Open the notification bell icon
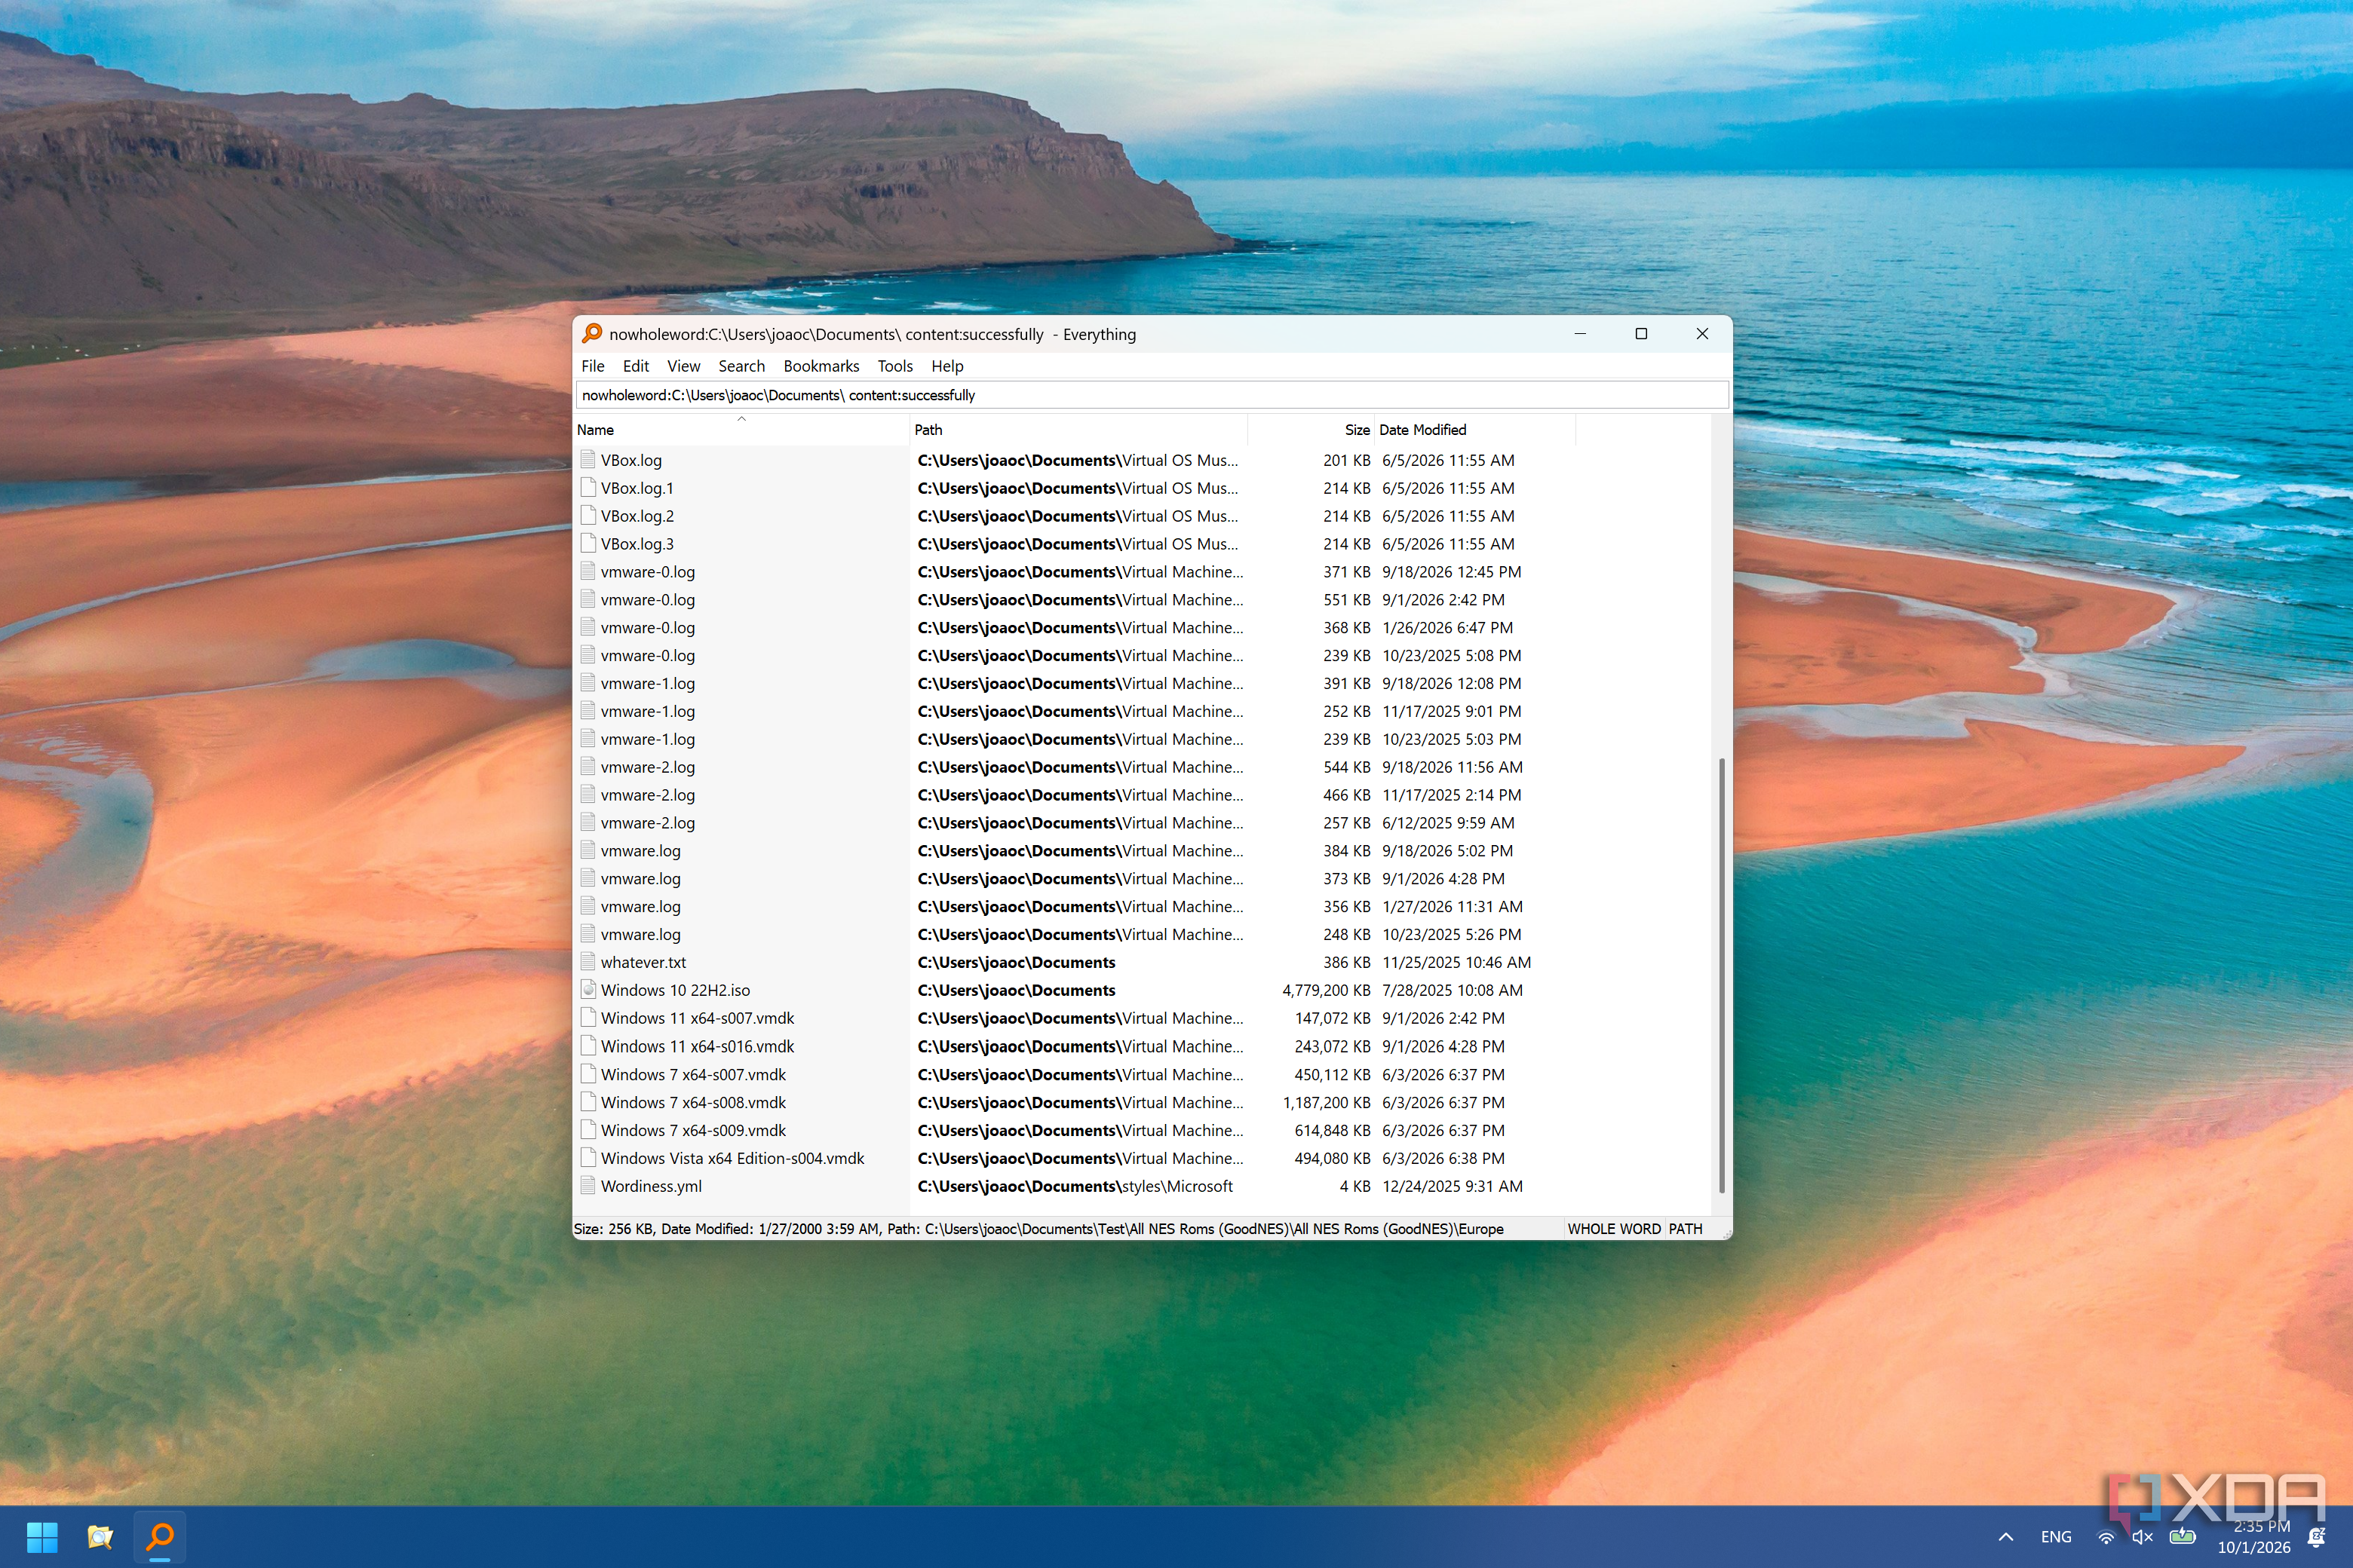This screenshot has height=1568, width=2353. pyautogui.click(x=2316, y=1537)
